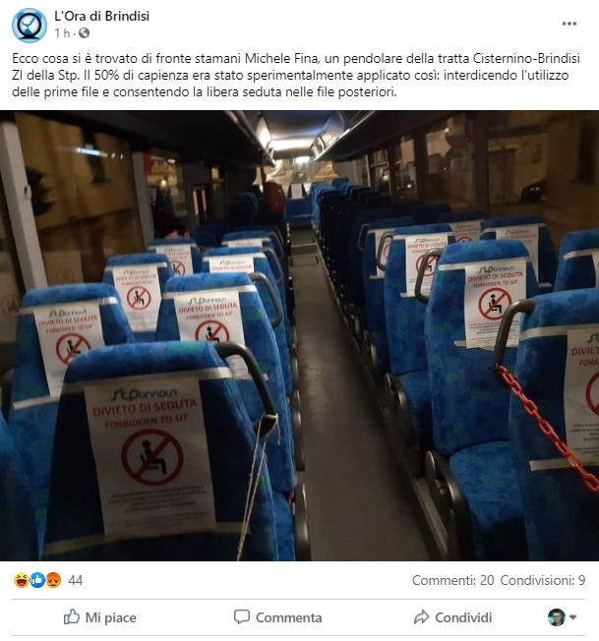The image size is (599, 641).
Task: View shares by clicking Condivisioni: 9
Action: coord(543,580)
